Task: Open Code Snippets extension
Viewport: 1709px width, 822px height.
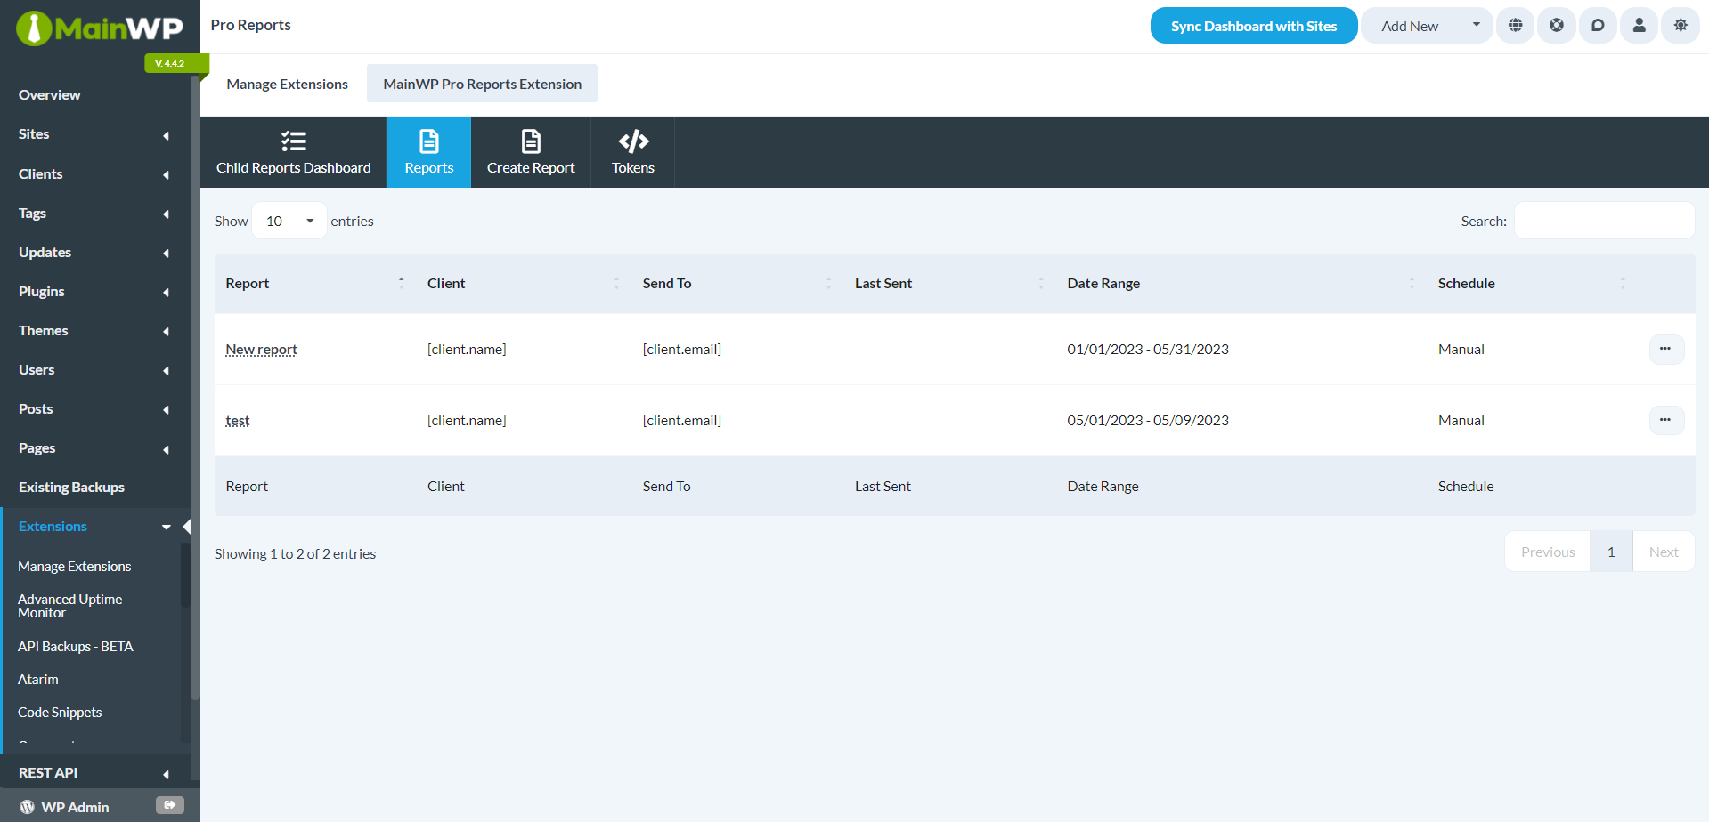Action: pos(60,712)
